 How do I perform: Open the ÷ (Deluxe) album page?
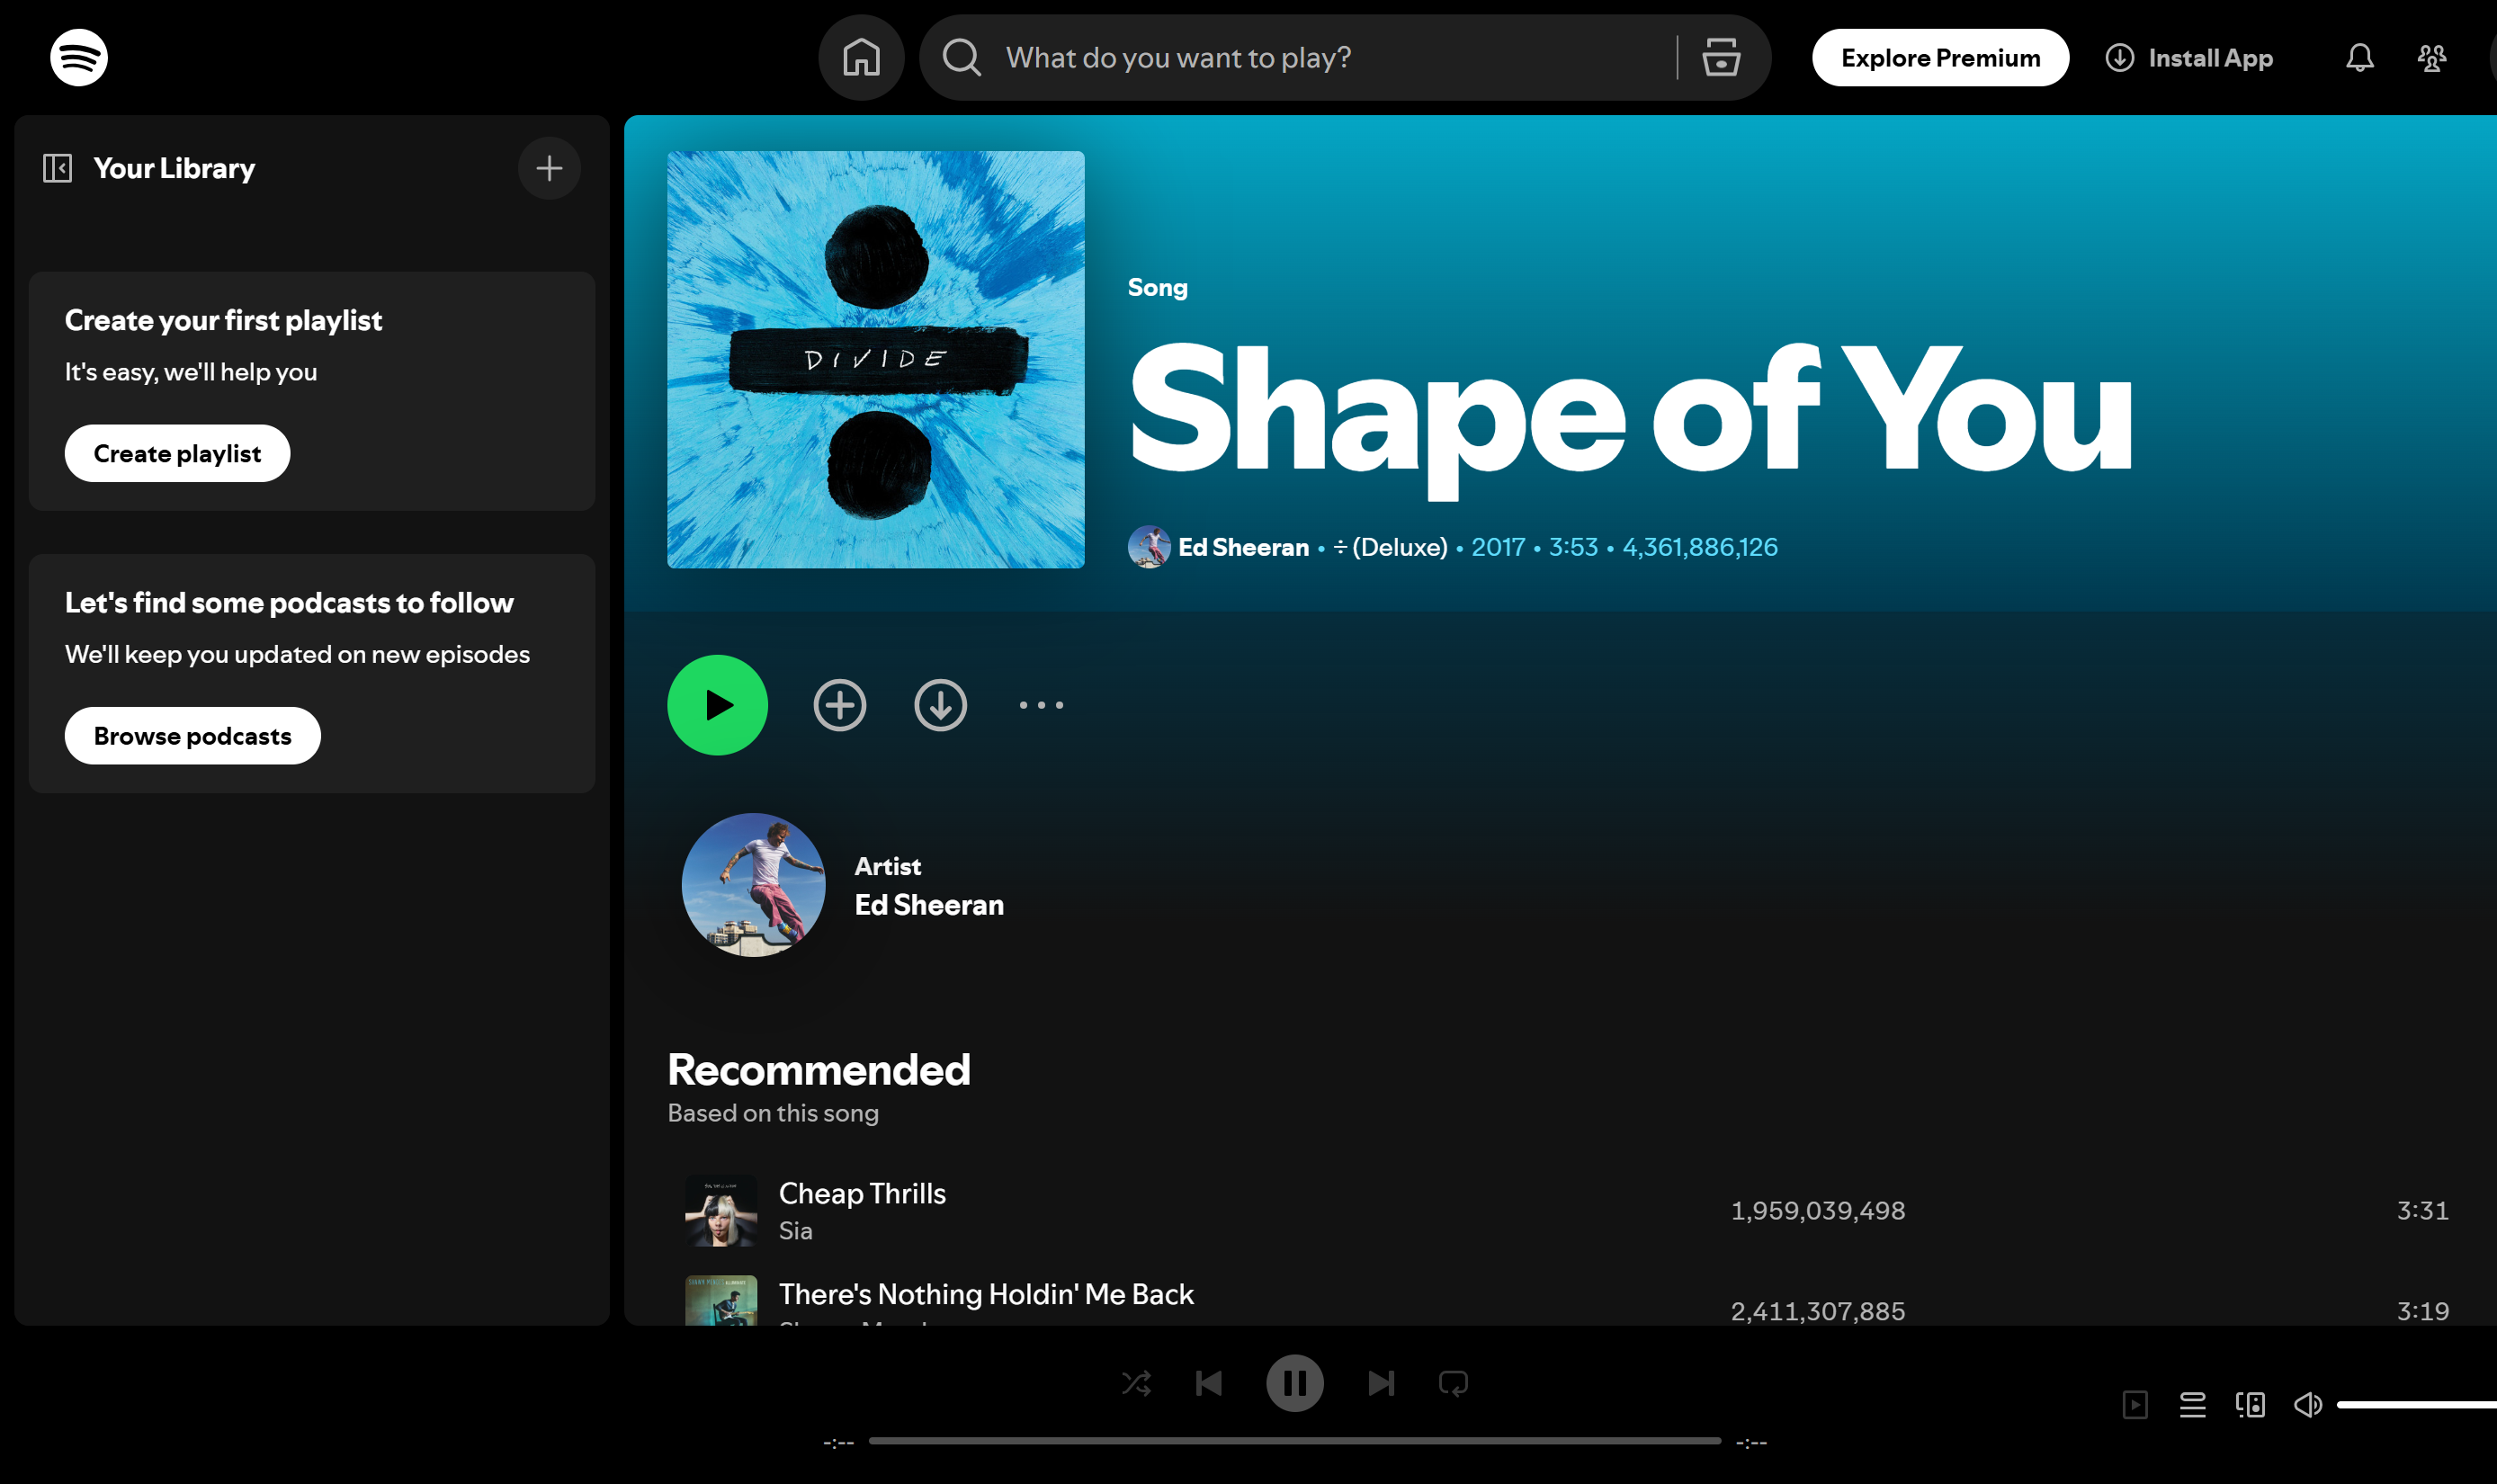click(1390, 547)
